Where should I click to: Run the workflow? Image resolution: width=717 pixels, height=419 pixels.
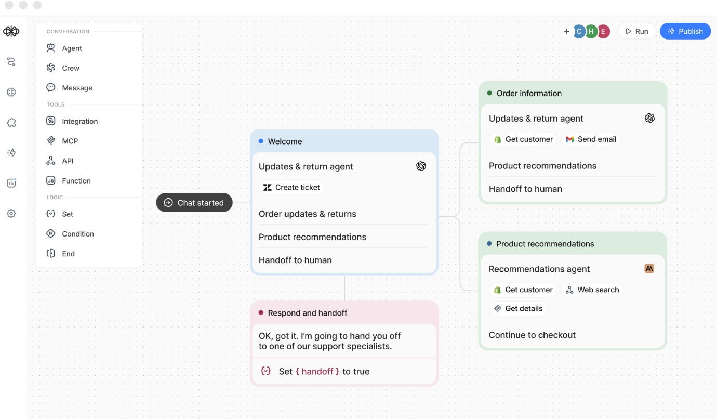click(x=637, y=31)
